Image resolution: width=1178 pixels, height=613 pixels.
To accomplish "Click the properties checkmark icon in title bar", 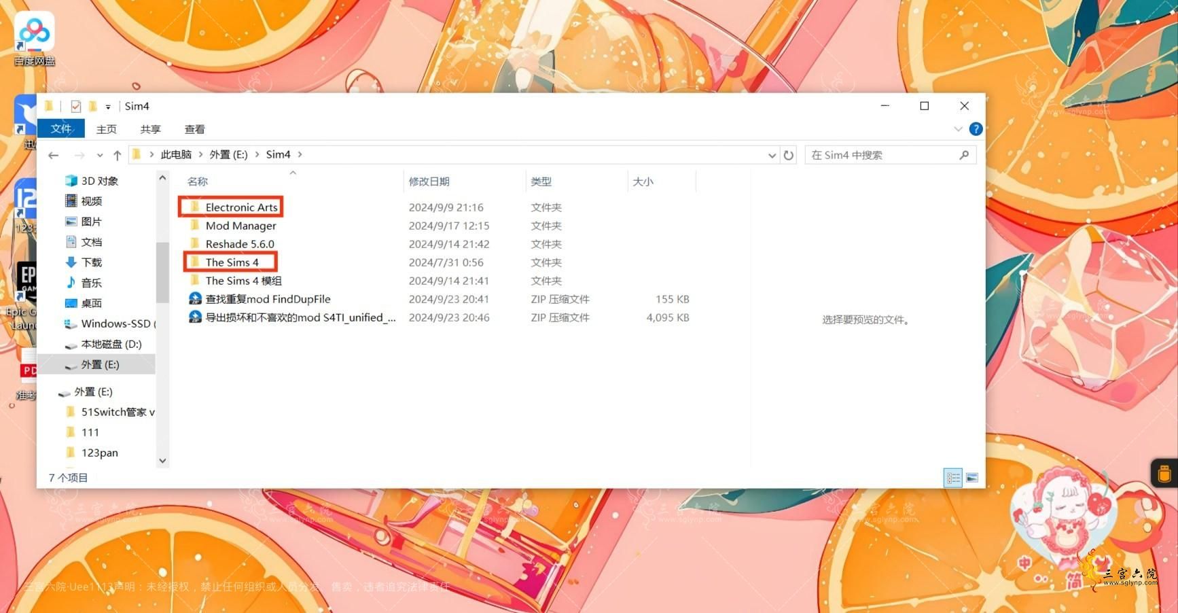I will (75, 106).
